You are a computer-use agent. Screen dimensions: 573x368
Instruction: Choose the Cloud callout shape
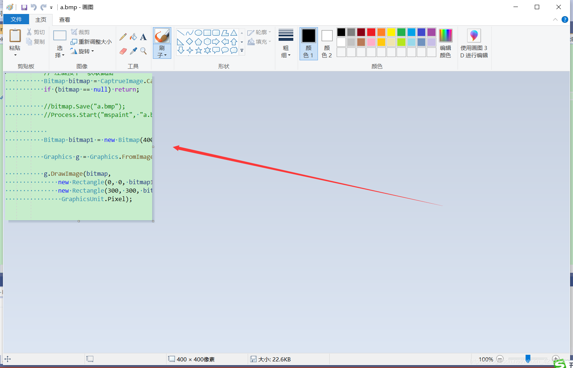pyautogui.click(x=234, y=50)
